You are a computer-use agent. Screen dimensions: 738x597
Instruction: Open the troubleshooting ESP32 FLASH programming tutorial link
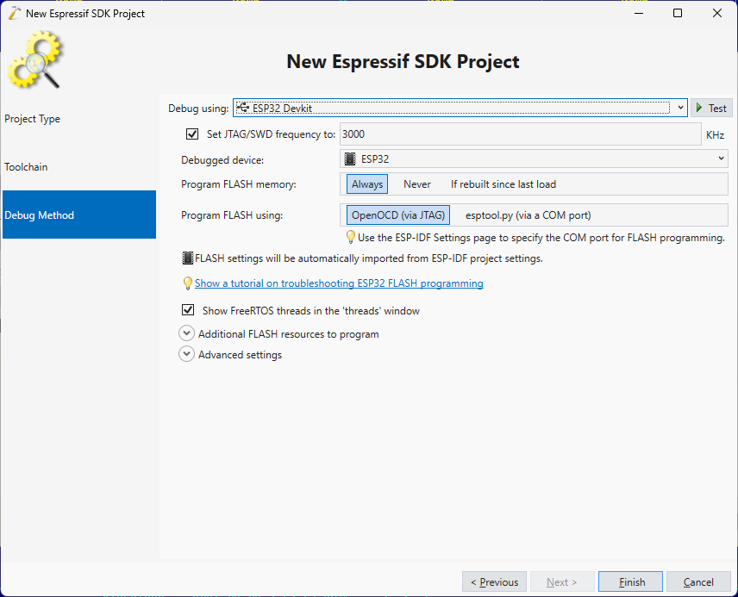click(339, 283)
